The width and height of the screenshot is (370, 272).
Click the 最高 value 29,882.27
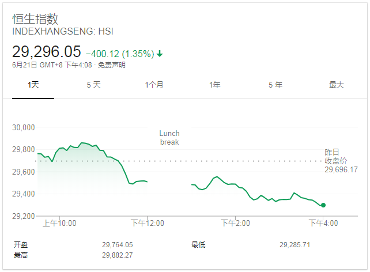(117, 255)
